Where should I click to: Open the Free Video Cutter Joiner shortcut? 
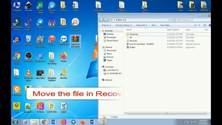(40, 41)
